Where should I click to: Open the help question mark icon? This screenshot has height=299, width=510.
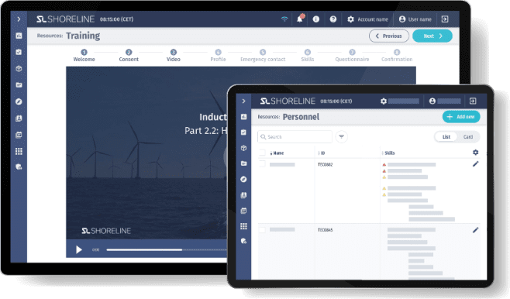(333, 19)
